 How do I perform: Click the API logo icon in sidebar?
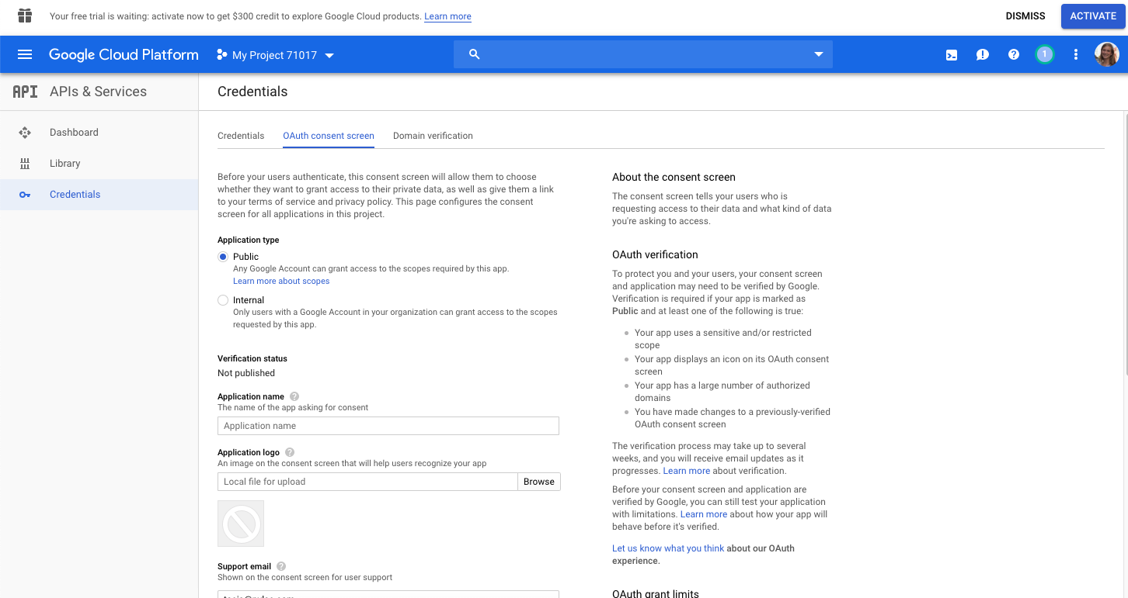[x=25, y=92]
